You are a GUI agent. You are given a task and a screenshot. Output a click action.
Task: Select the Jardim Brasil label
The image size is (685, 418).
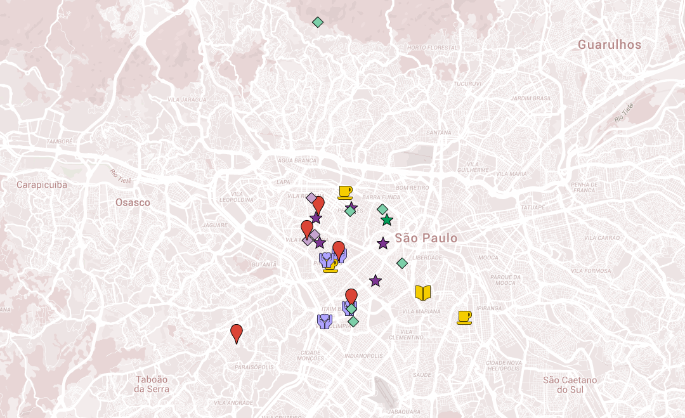pos(532,98)
